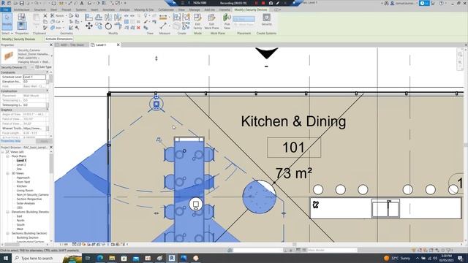Collapse the Constraints section

pos(47,72)
